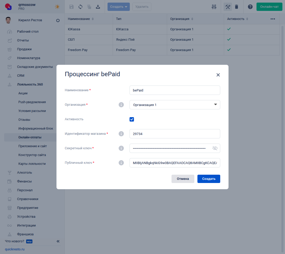Select the Freedom Pay name cell
This screenshot has width=285, height=254.
(x=78, y=50)
